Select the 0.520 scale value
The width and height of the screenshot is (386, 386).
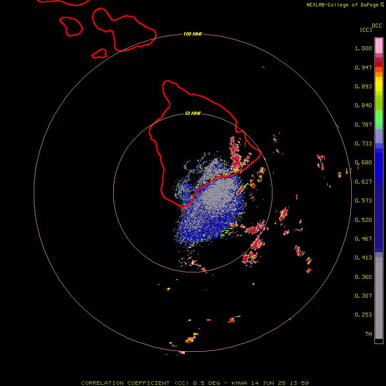363,220
